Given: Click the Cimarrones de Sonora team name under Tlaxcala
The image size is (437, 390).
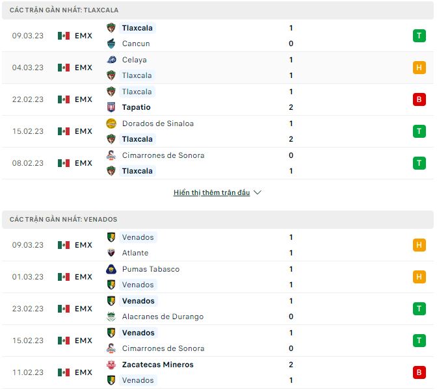Looking at the screenshot, I should coord(163,155).
